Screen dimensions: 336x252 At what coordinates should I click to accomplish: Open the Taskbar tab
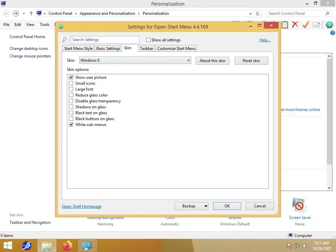point(147,49)
